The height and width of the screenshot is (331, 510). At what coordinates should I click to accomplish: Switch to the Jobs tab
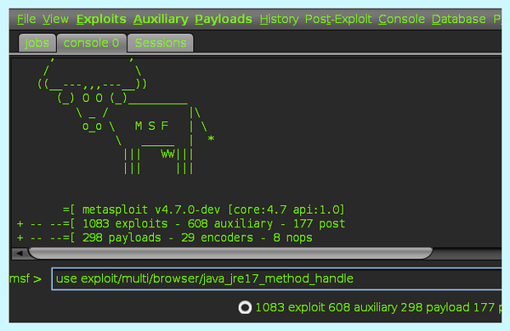[x=37, y=43]
